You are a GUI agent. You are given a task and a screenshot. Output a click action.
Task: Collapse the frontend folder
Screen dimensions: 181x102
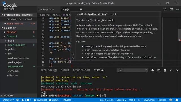(x=5, y=36)
